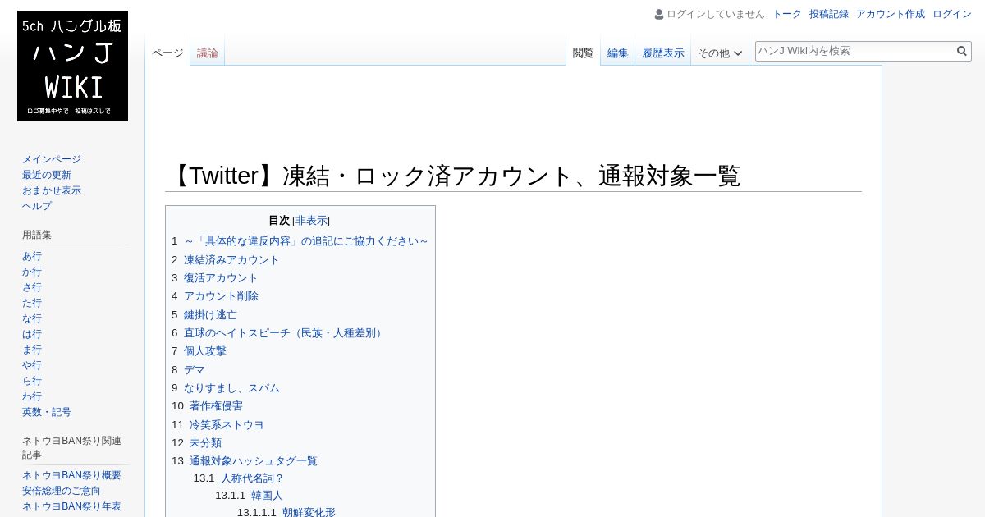Open glossary は行 link
The image size is (985, 517).
point(32,334)
